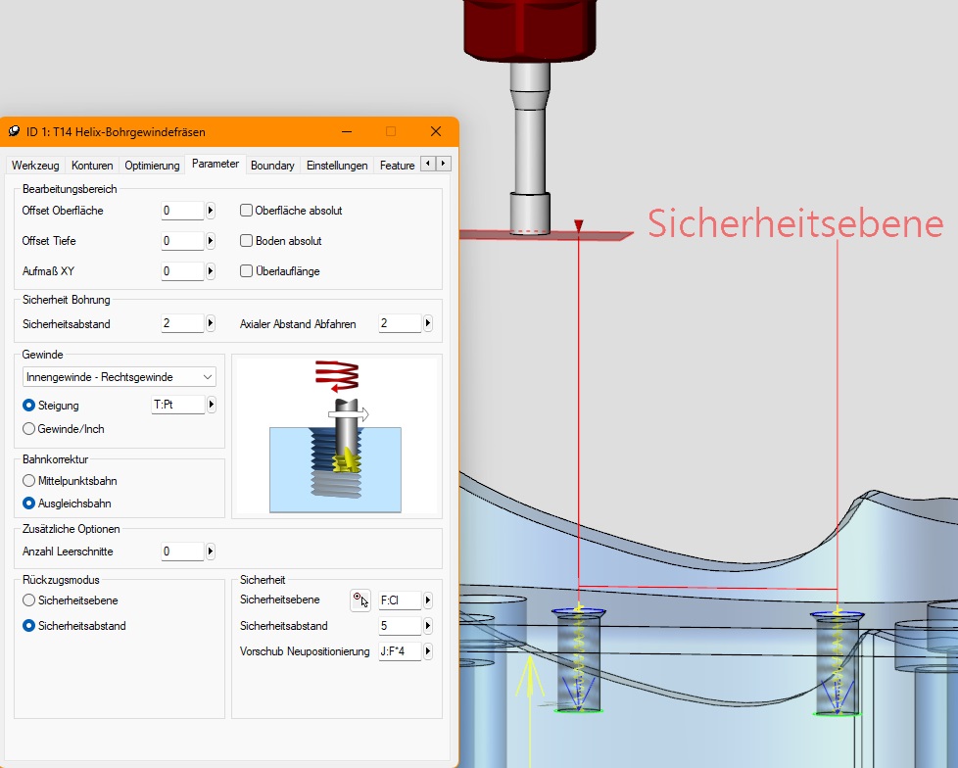The image size is (958, 768).
Task: Click arrow beside Vorschub Neupositionierung field
Action: (428, 651)
